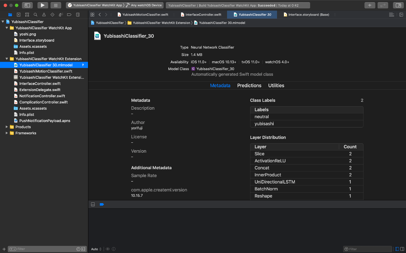Viewport: 406px width, 253px height.
Task: Open the Auto variables scope popup
Action: (96, 249)
